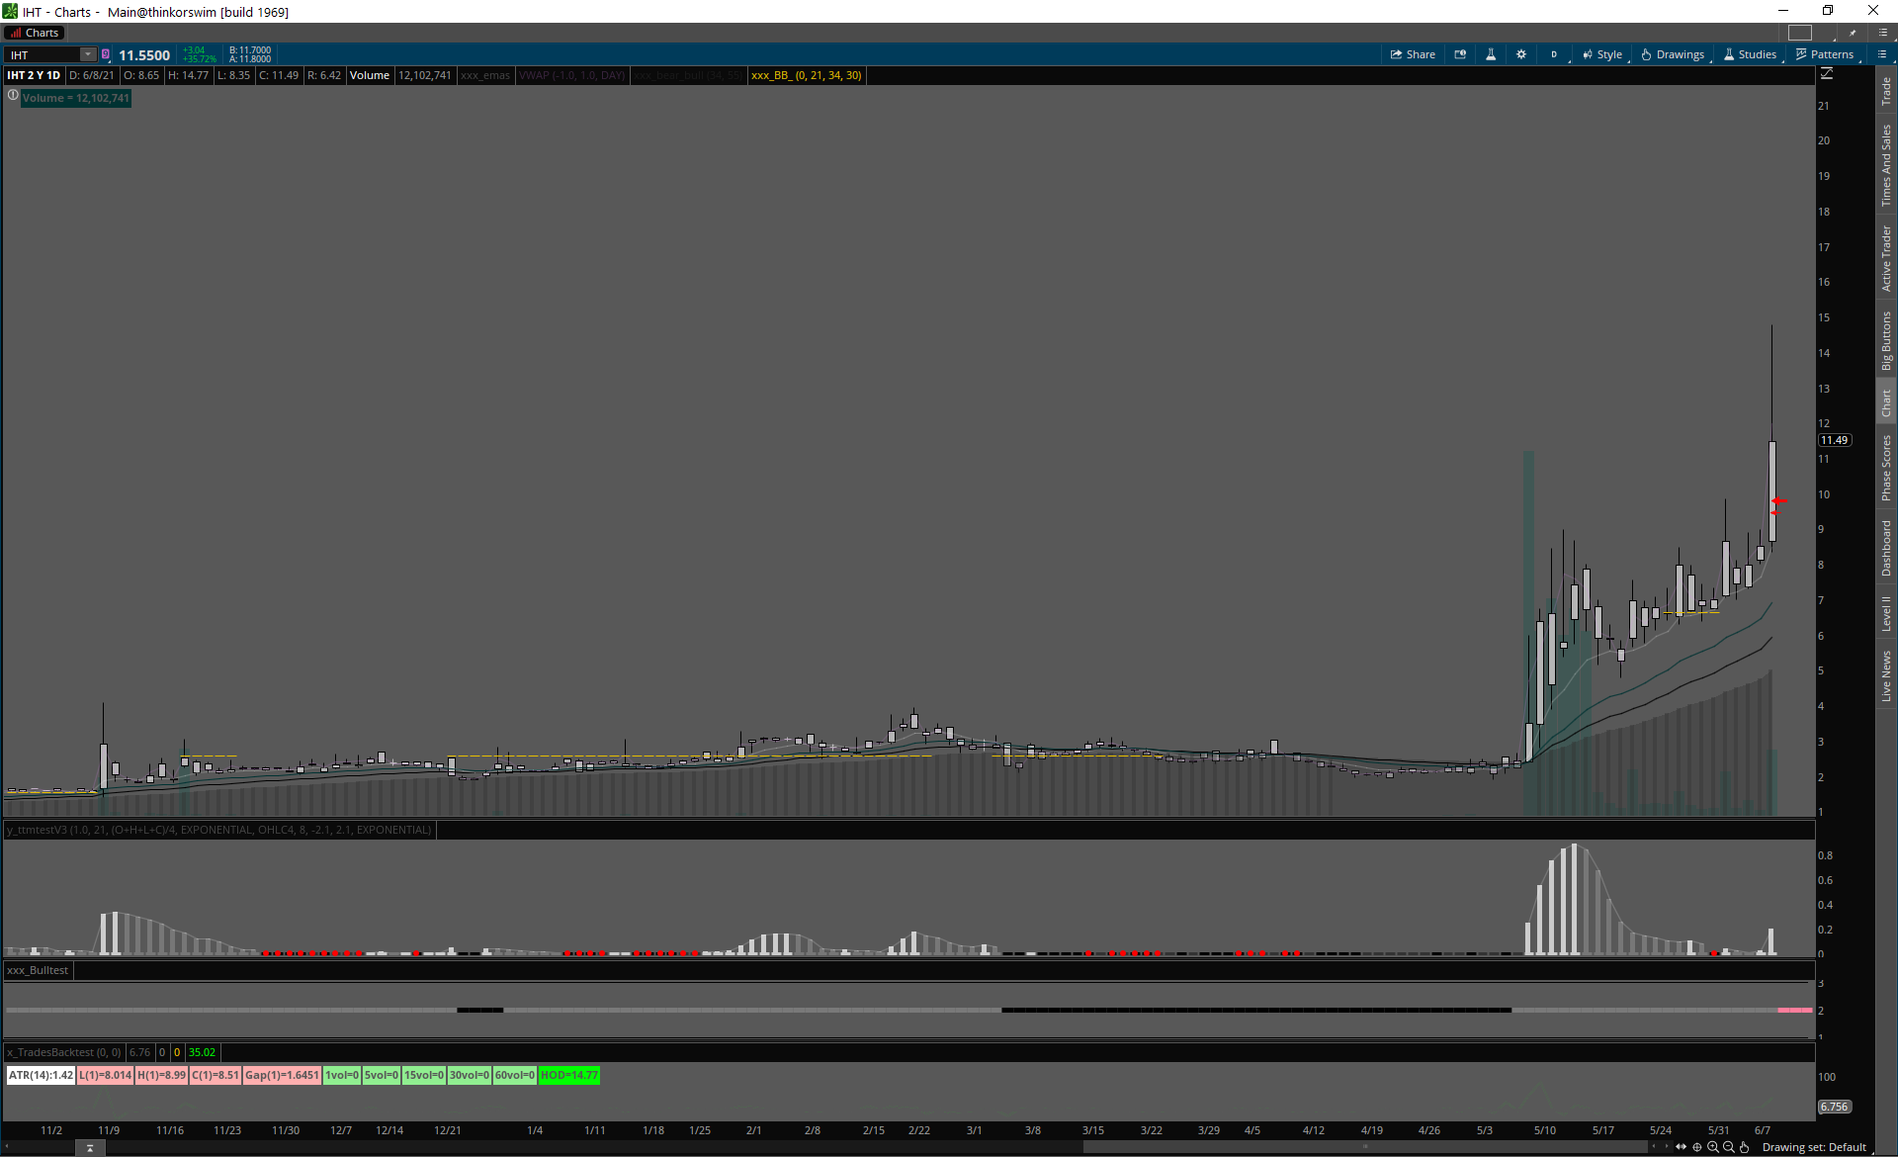Click the zoom out magnifier icon

[x=1729, y=1147]
